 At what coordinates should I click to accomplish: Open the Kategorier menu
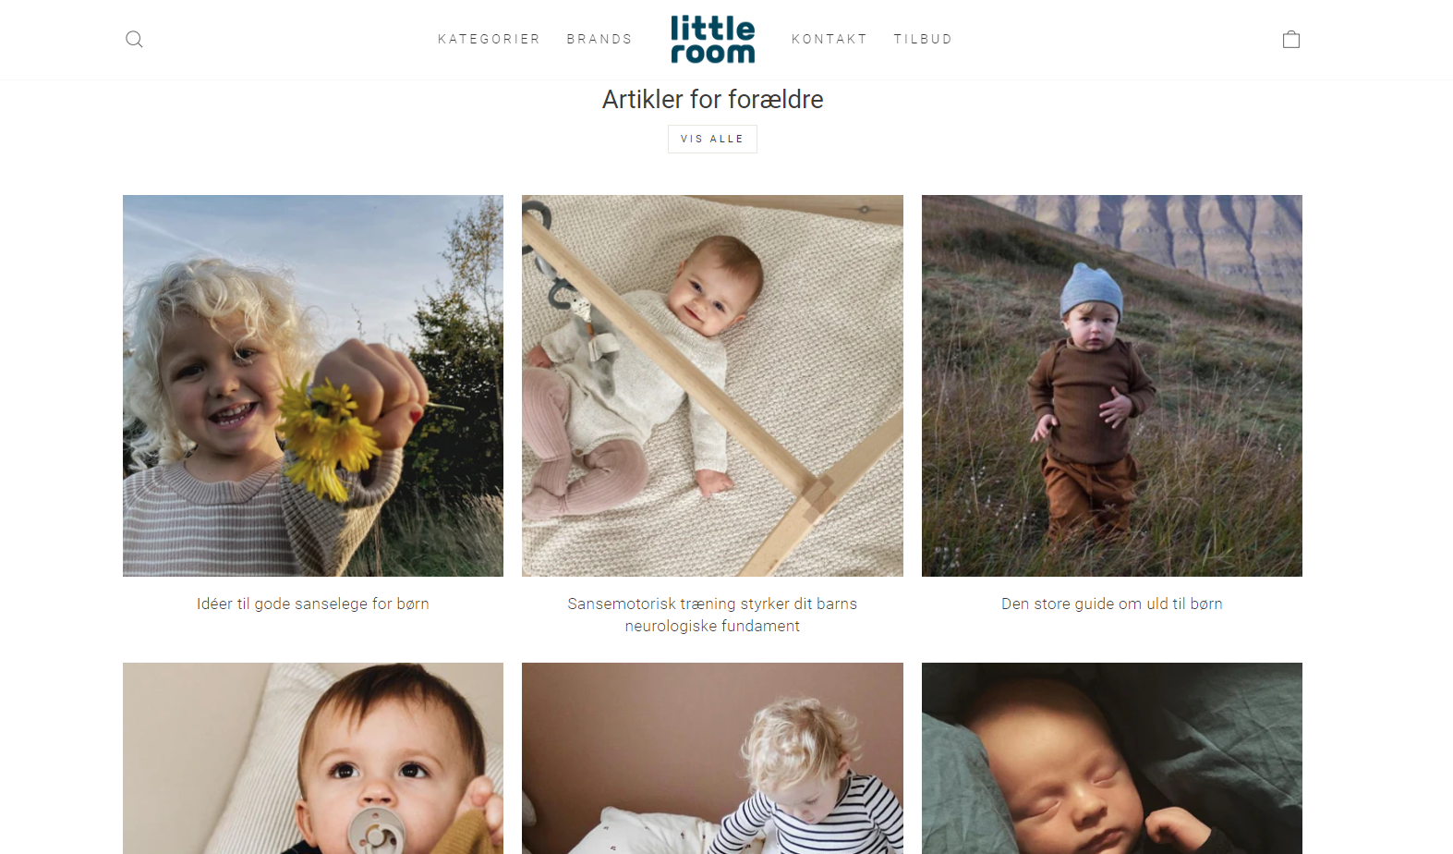tap(489, 39)
